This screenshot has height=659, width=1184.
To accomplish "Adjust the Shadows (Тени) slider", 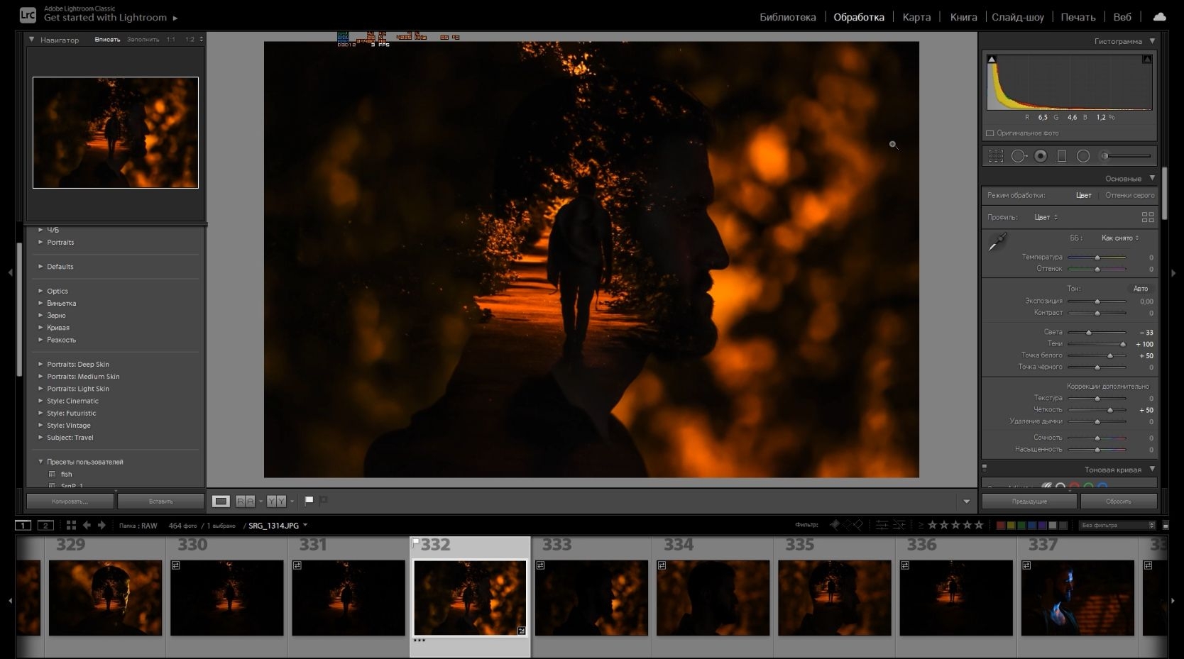I will tap(1097, 344).
